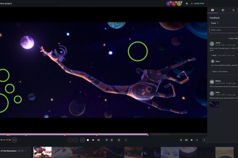Screen dimensions: 238x158
Task: Click the timeline playhead marker
Action: [x=148, y=135]
